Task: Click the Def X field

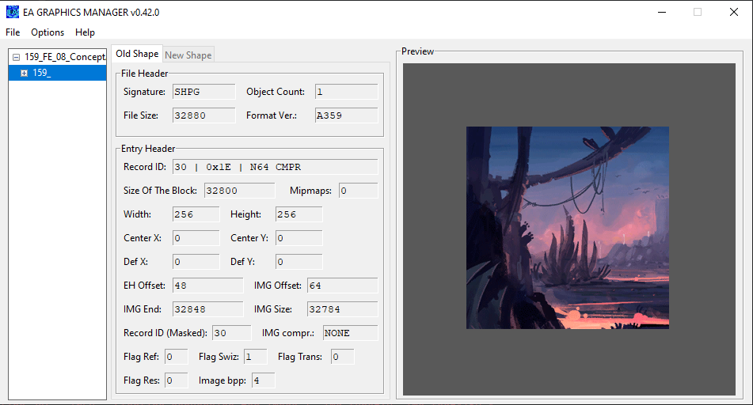Action: tap(196, 262)
